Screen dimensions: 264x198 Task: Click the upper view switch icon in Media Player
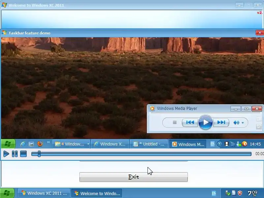pos(259,119)
